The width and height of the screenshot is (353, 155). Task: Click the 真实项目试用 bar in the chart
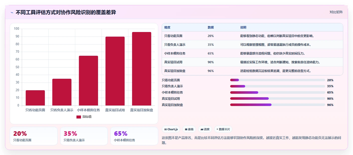pos(115,71)
